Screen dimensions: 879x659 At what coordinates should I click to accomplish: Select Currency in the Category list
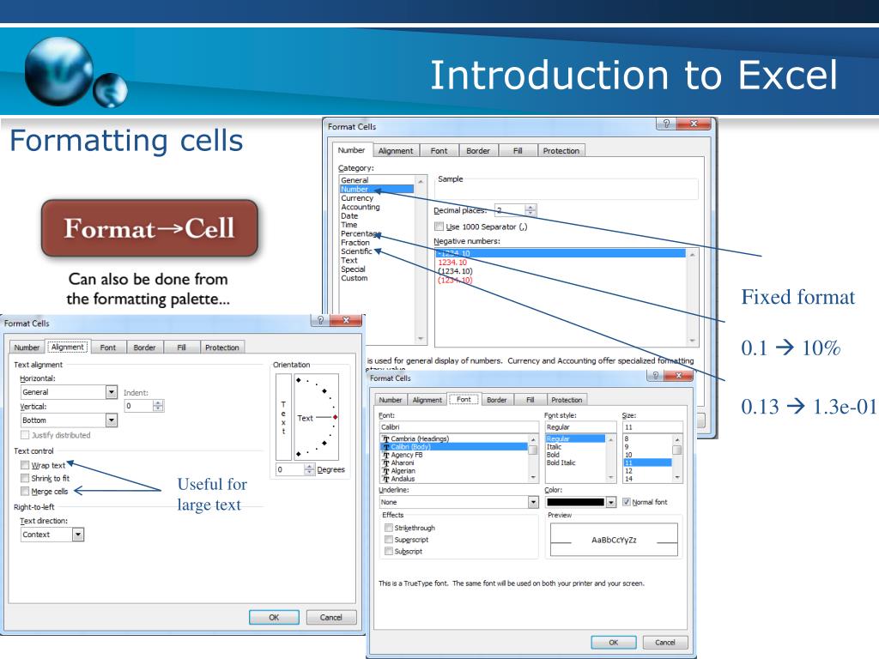tap(357, 198)
